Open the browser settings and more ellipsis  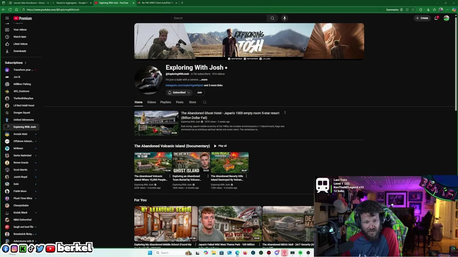pyautogui.click(x=447, y=10)
